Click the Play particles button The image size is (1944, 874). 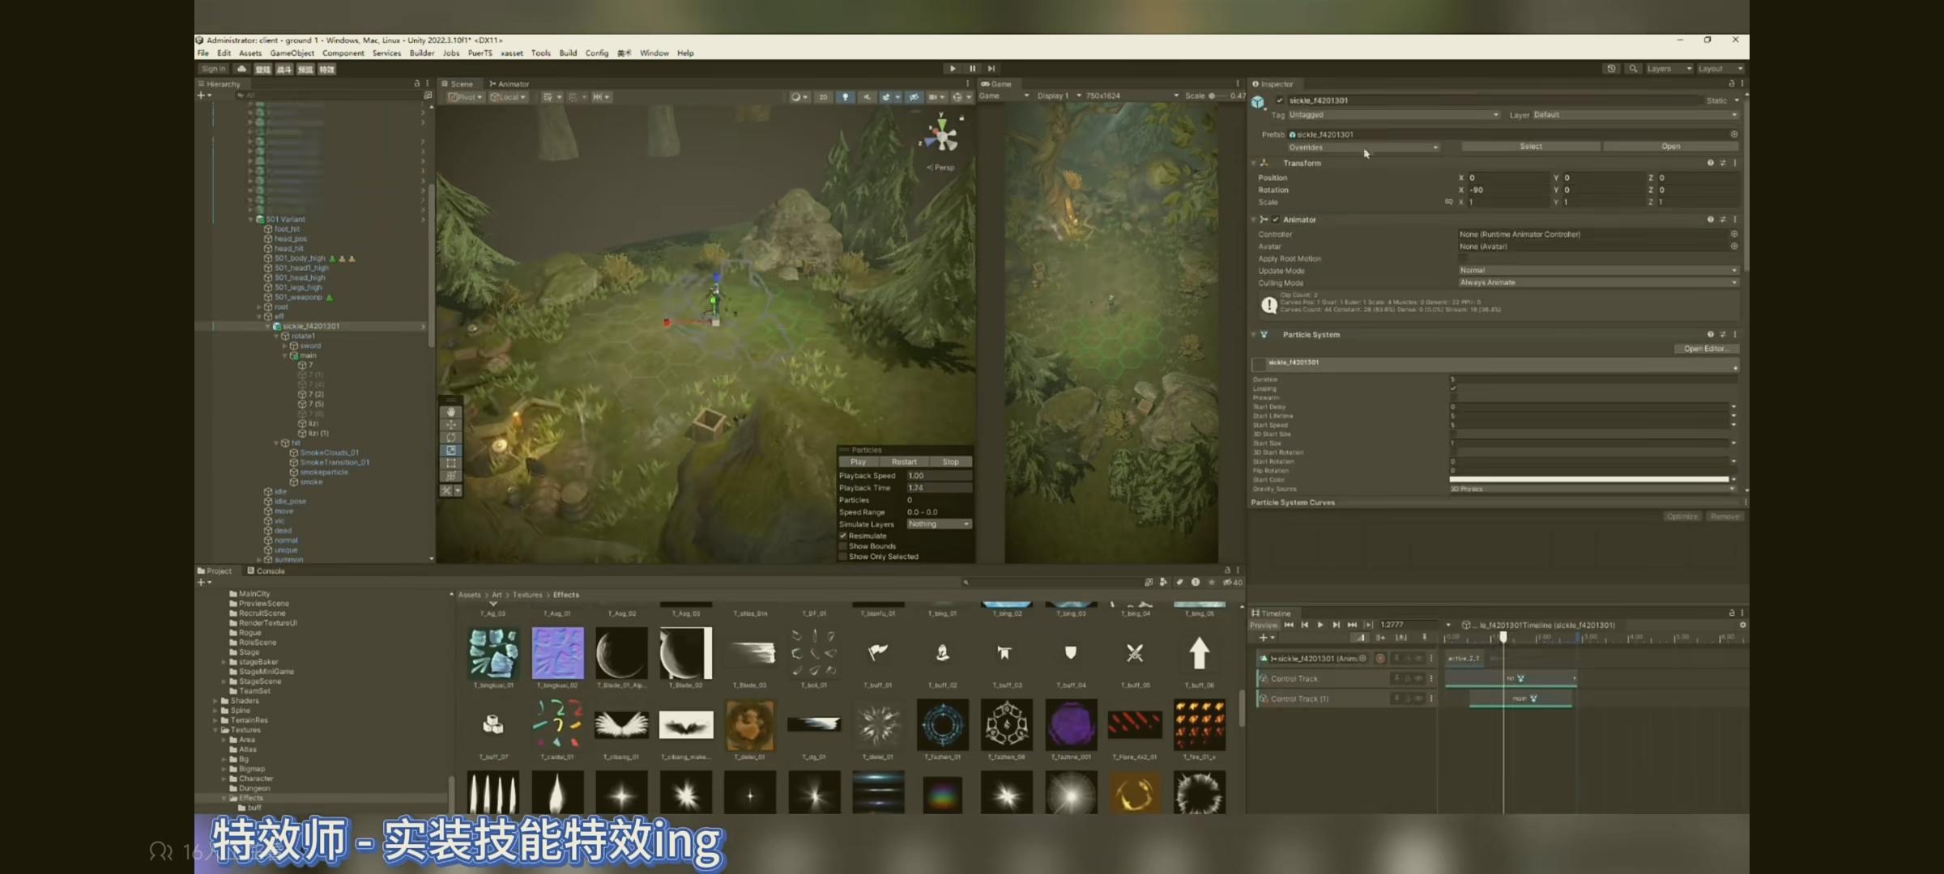point(858,462)
